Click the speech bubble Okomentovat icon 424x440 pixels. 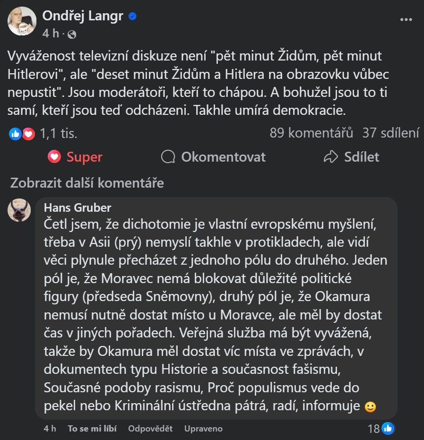(168, 157)
